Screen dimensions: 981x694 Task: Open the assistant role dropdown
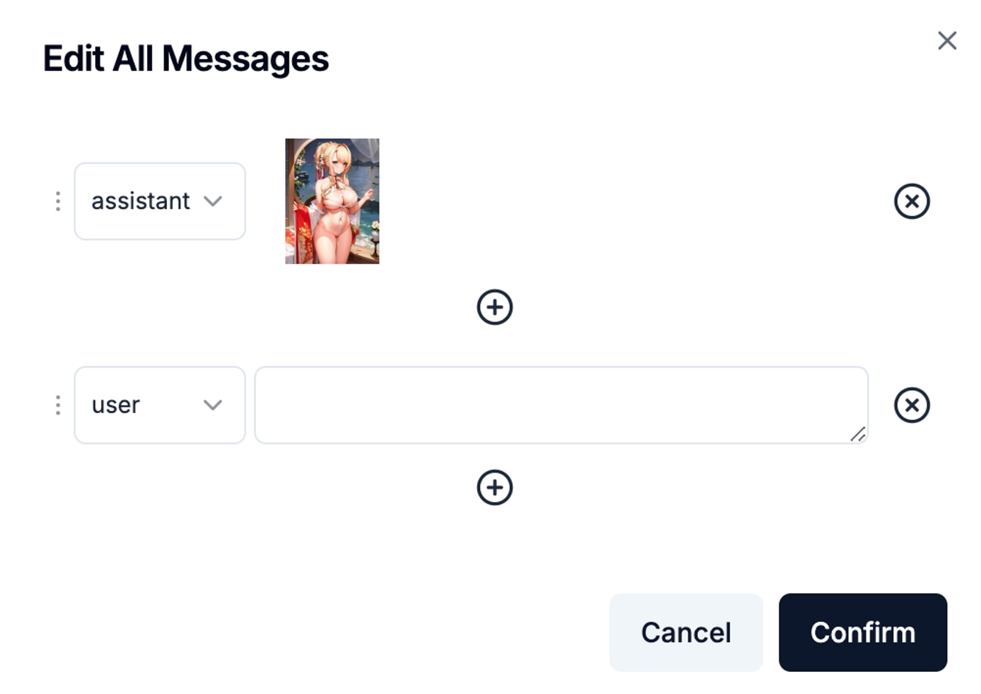[x=159, y=201]
